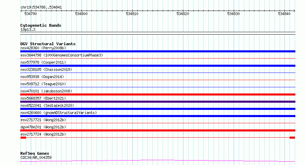Click the thin blue line under nsv509712
This screenshot has width=305, height=165.
[x=158, y=87]
